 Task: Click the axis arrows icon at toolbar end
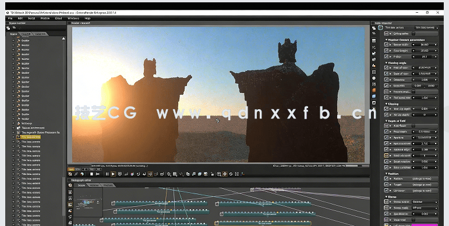point(243,174)
